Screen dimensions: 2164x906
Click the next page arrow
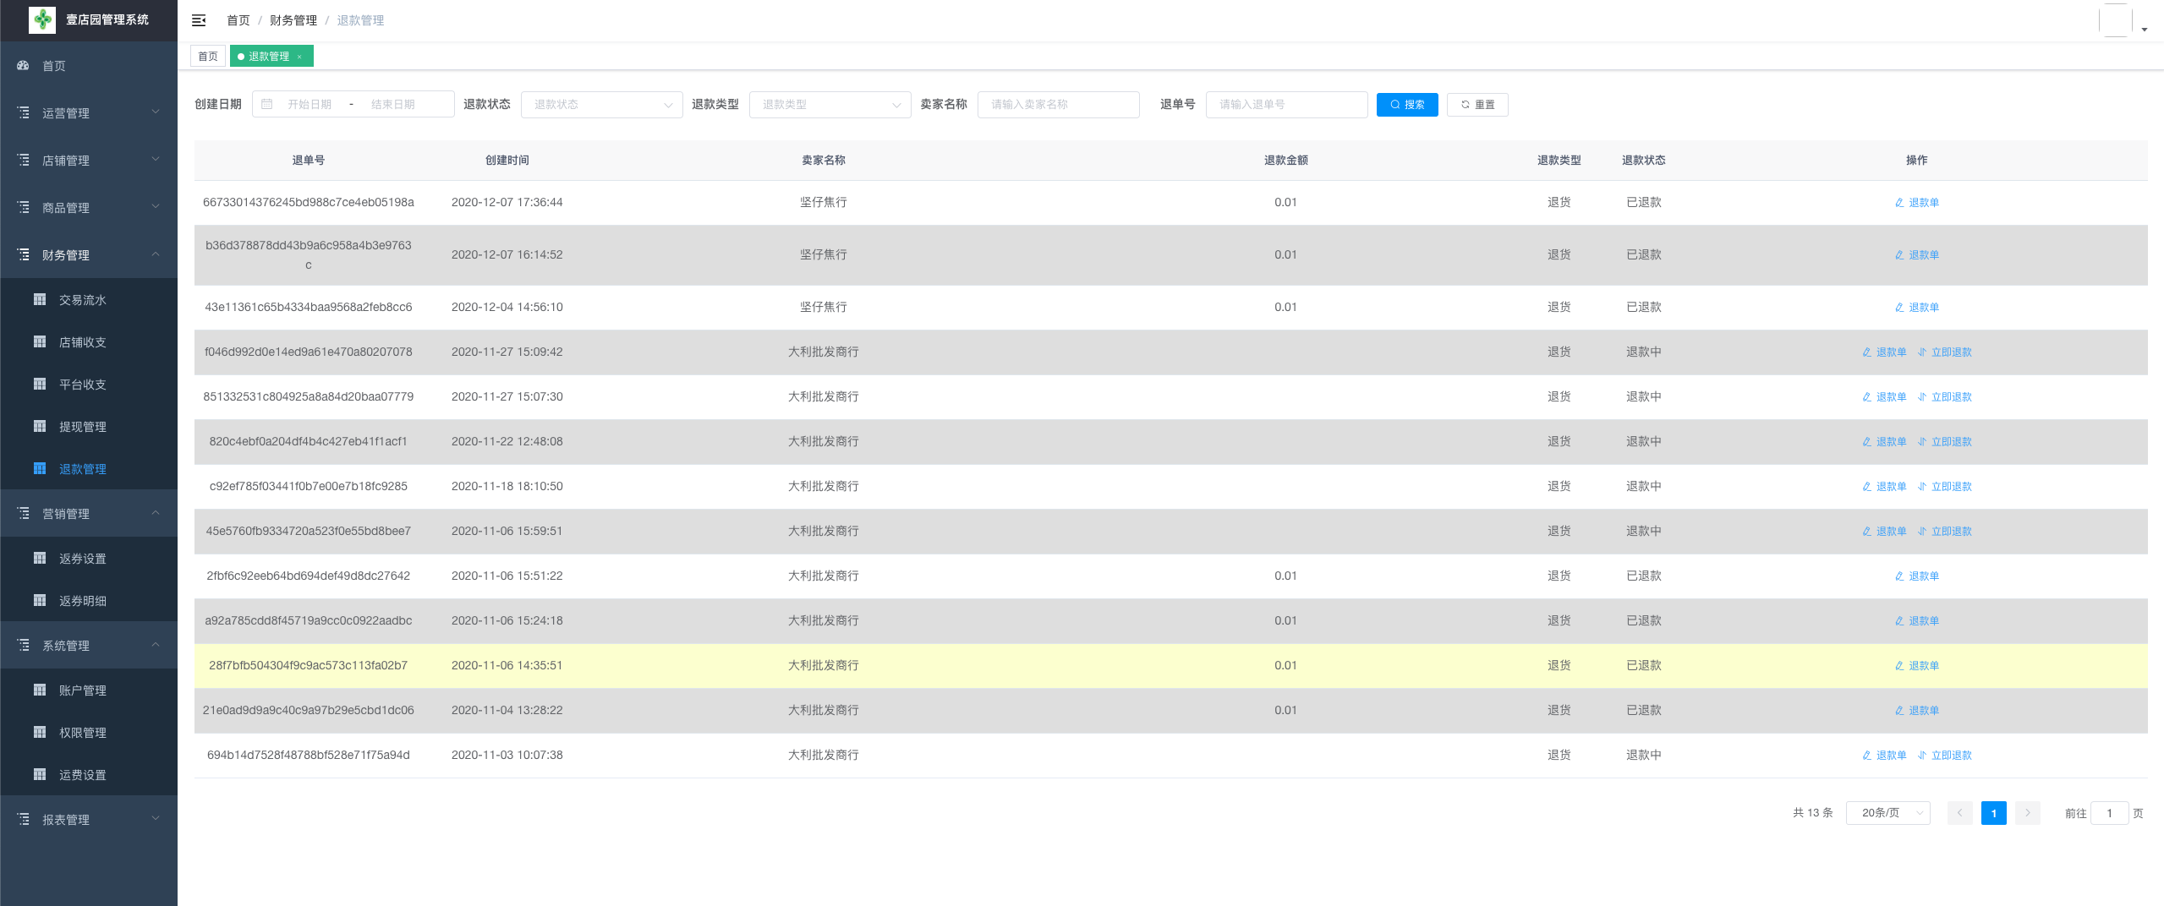coord(2028,813)
